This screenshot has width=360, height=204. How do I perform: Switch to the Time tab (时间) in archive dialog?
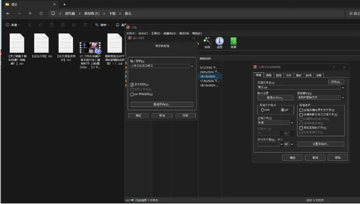pos(309,75)
